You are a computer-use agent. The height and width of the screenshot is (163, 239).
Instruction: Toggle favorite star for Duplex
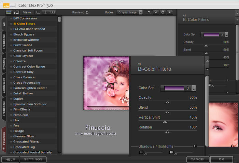coord(11,99)
